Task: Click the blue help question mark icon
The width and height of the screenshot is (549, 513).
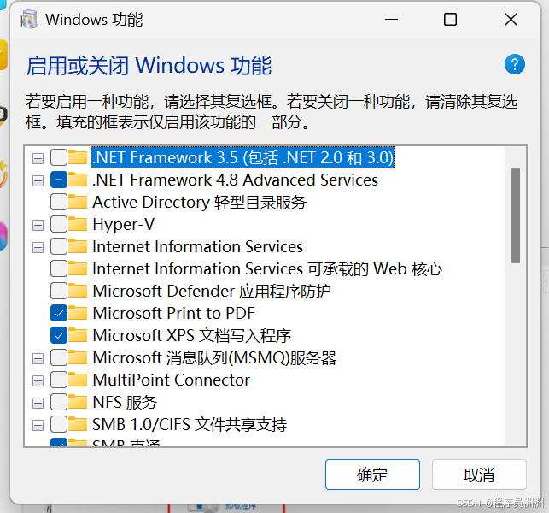Action: click(x=514, y=64)
